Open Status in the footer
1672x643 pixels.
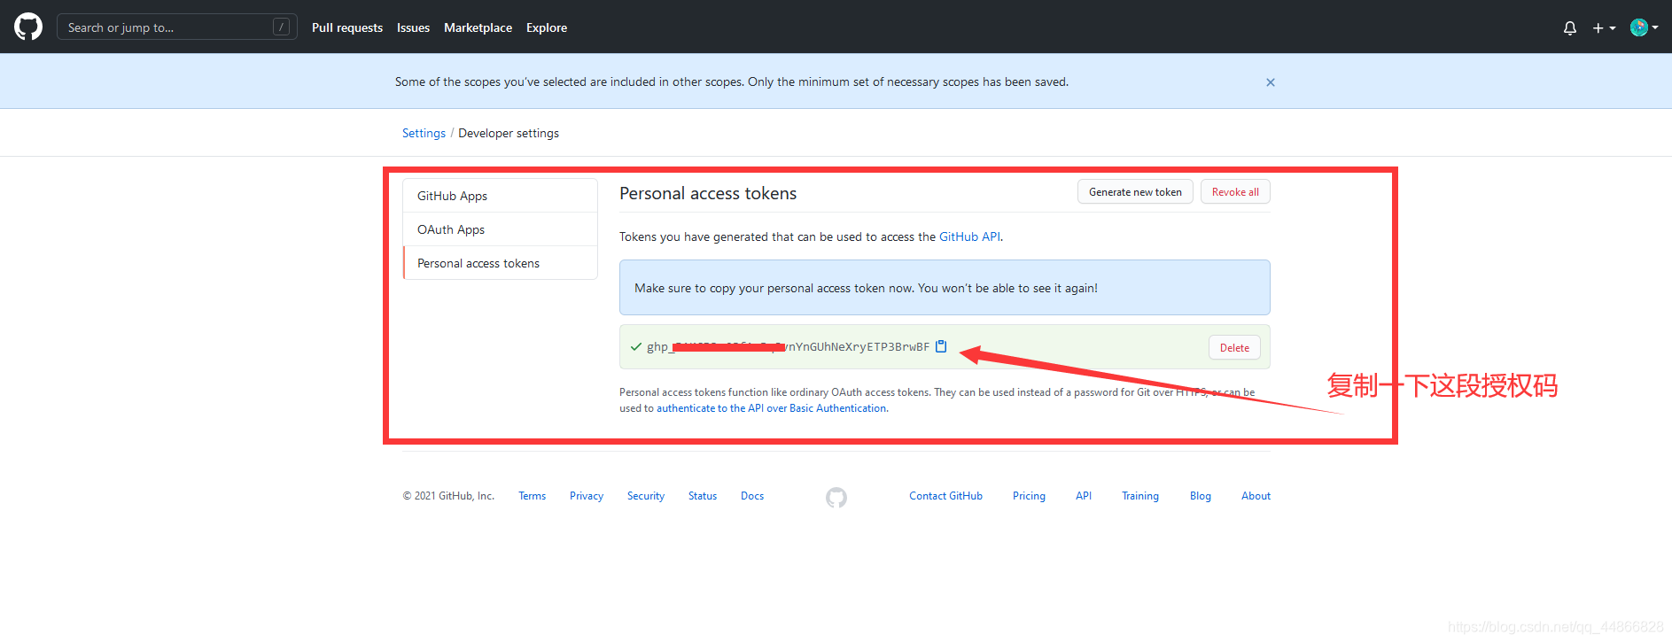[x=703, y=496]
